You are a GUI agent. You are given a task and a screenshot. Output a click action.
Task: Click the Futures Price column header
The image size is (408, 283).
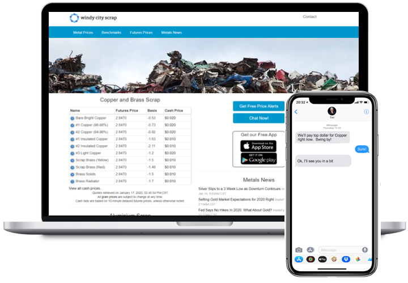click(127, 111)
